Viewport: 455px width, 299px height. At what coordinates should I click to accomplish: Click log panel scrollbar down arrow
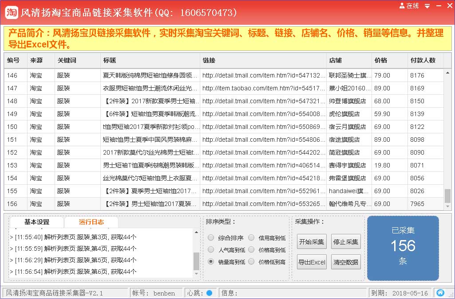tap(196, 273)
